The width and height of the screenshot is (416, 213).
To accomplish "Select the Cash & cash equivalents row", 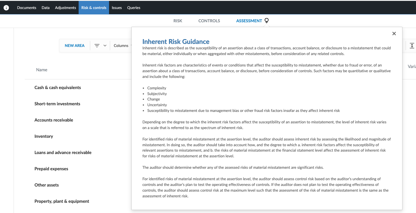I will point(58,88).
